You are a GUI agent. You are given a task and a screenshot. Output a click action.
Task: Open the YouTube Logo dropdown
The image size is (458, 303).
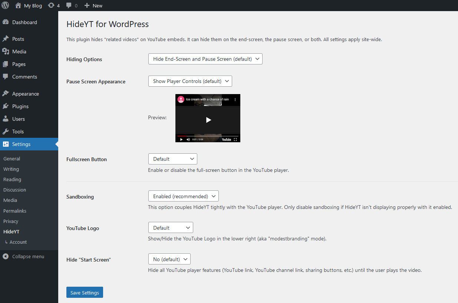coord(170,227)
